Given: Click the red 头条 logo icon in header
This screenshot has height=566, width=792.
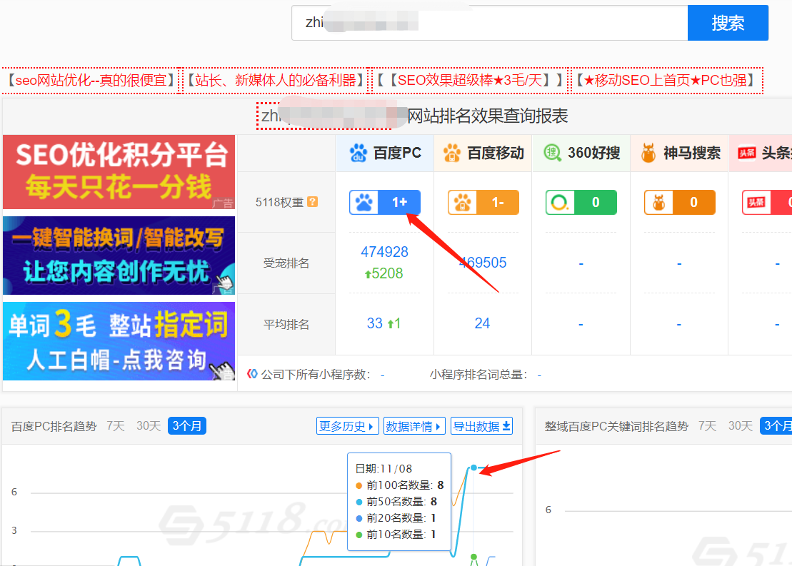Looking at the screenshot, I should click(746, 153).
